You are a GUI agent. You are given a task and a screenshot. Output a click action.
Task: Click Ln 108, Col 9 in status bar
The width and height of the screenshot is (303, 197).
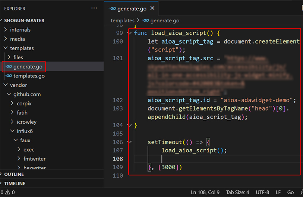click(205, 193)
